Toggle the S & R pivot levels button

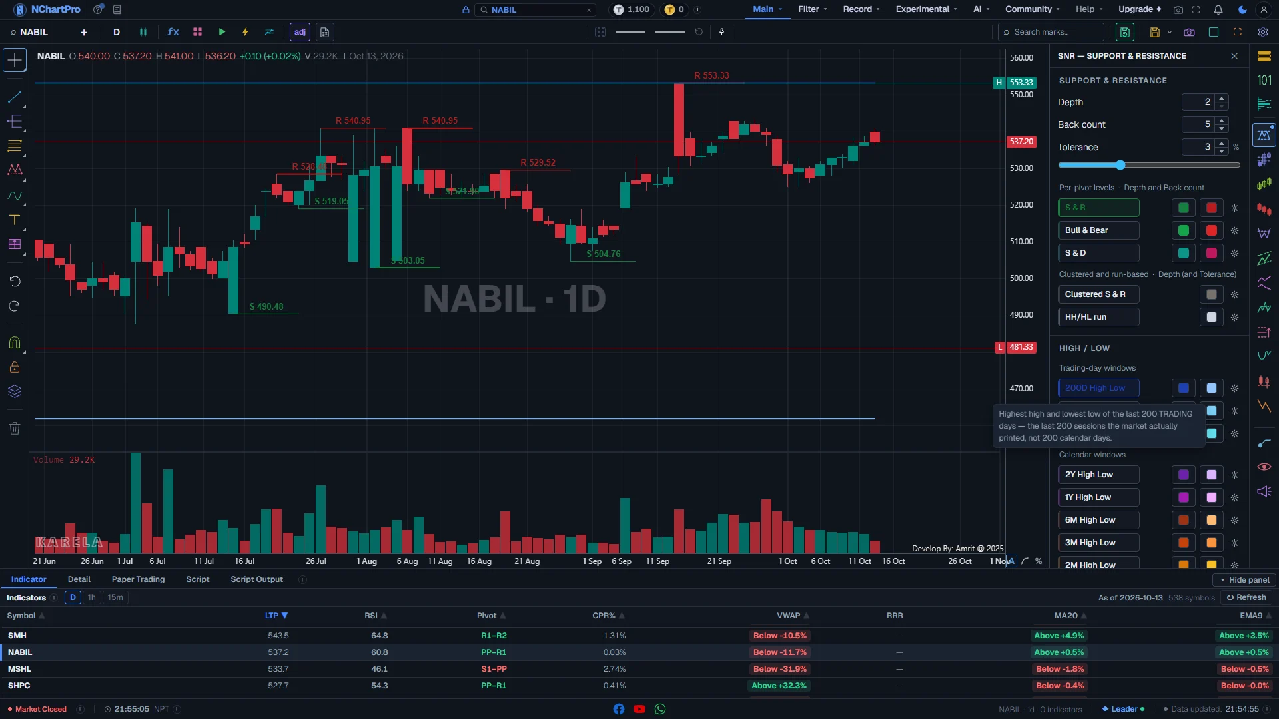point(1098,208)
